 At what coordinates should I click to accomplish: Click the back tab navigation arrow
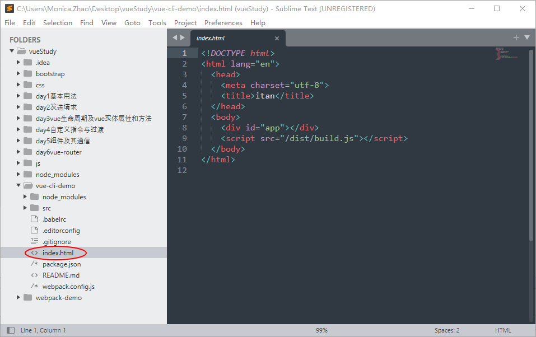(x=175, y=38)
